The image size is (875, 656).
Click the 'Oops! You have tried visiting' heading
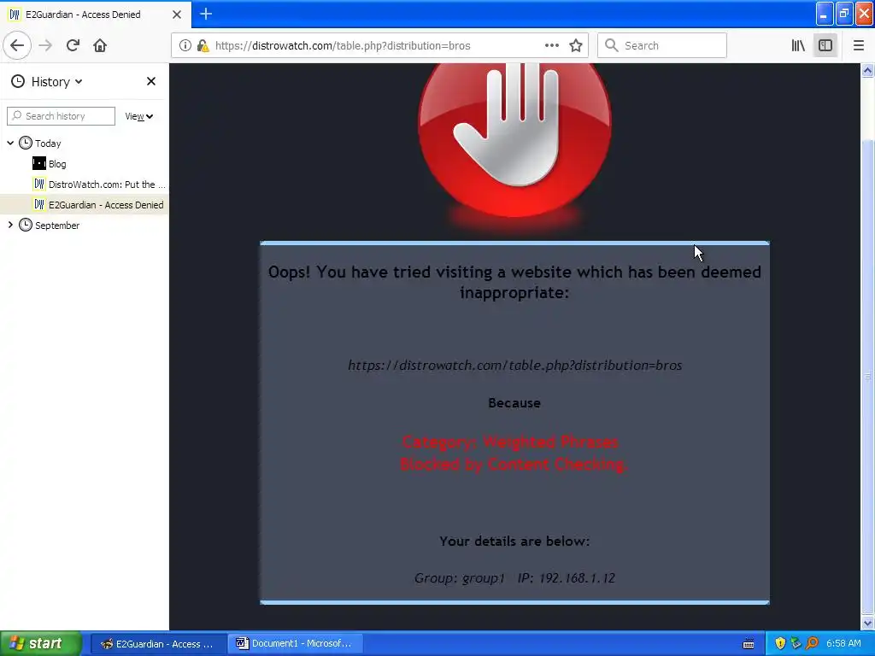[x=514, y=282]
